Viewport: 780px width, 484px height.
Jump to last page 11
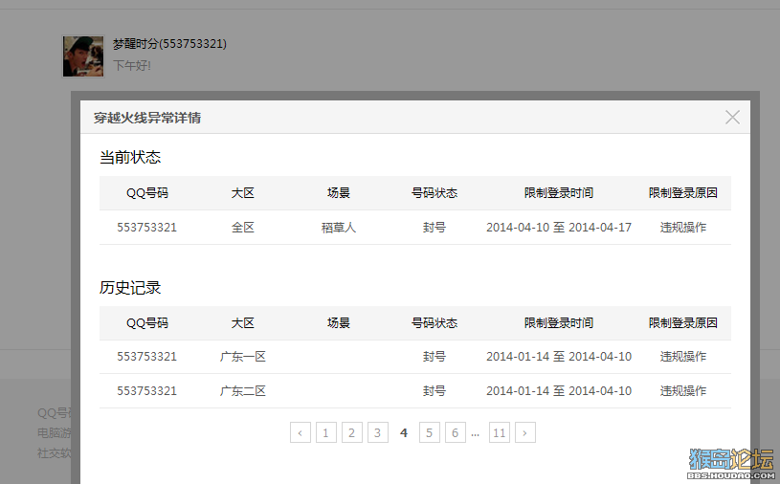click(500, 432)
